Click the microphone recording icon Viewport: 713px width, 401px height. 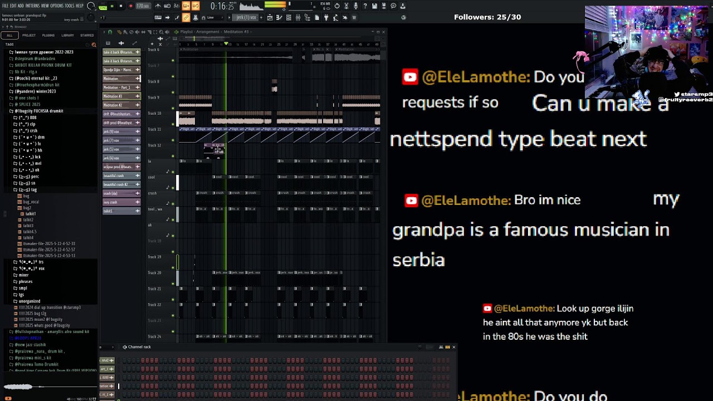[x=355, y=6]
